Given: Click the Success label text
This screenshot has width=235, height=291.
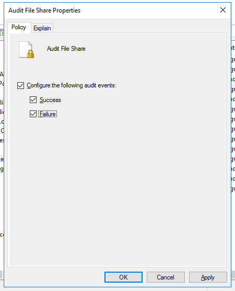Looking at the screenshot, I should click(x=50, y=100).
